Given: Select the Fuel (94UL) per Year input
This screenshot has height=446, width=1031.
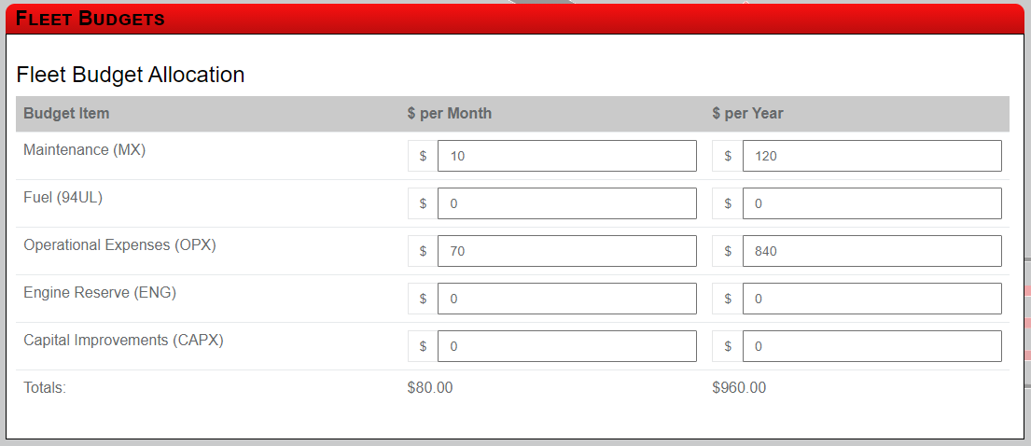Looking at the screenshot, I should click(871, 203).
